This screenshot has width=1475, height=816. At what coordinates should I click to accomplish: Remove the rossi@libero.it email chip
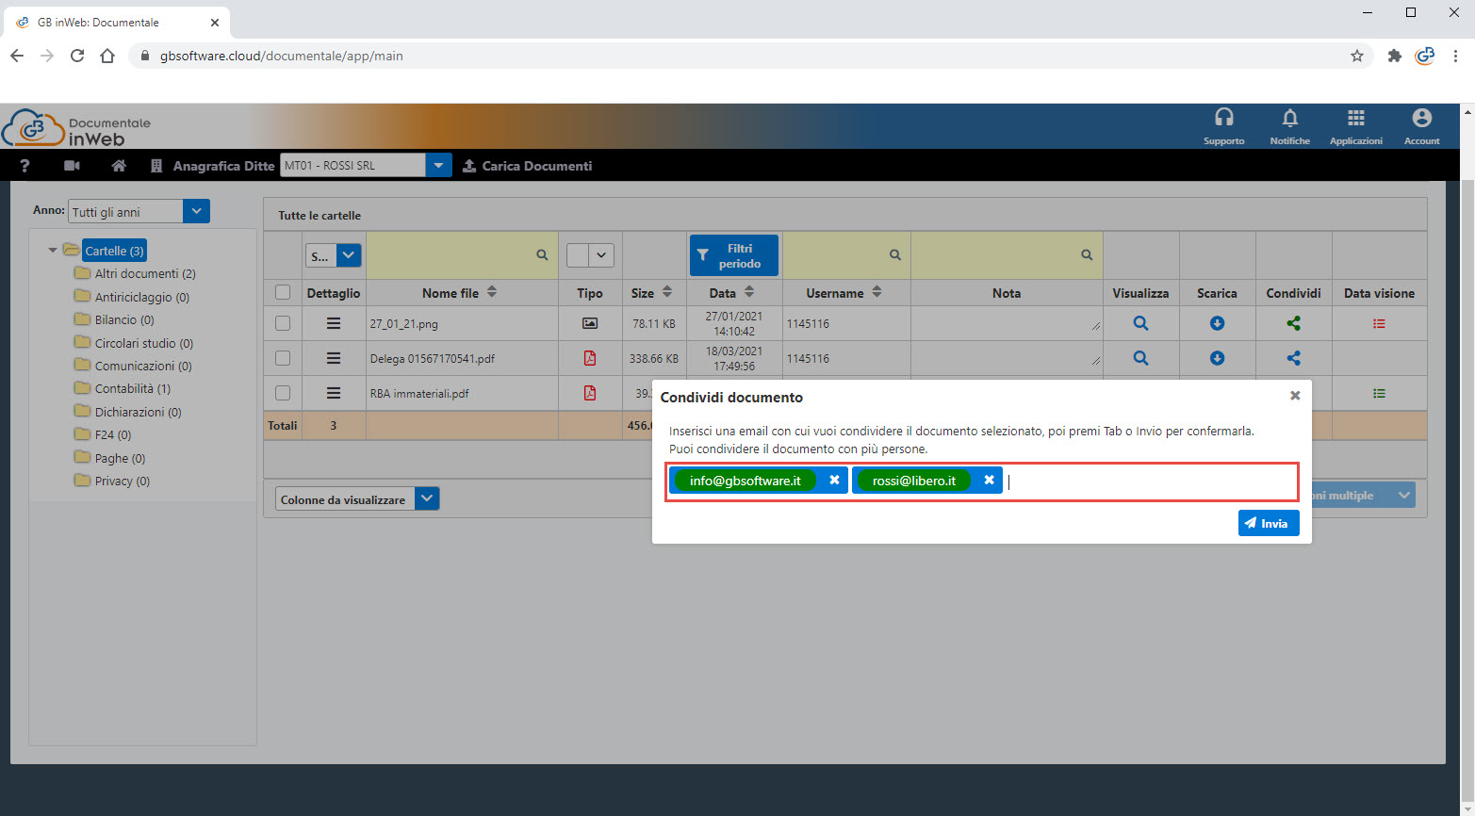[x=988, y=480]
